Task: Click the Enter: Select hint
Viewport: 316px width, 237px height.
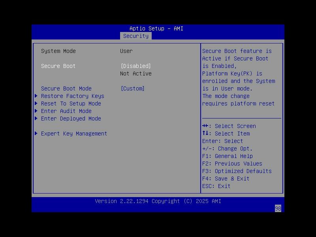Action: coord(222,141)
